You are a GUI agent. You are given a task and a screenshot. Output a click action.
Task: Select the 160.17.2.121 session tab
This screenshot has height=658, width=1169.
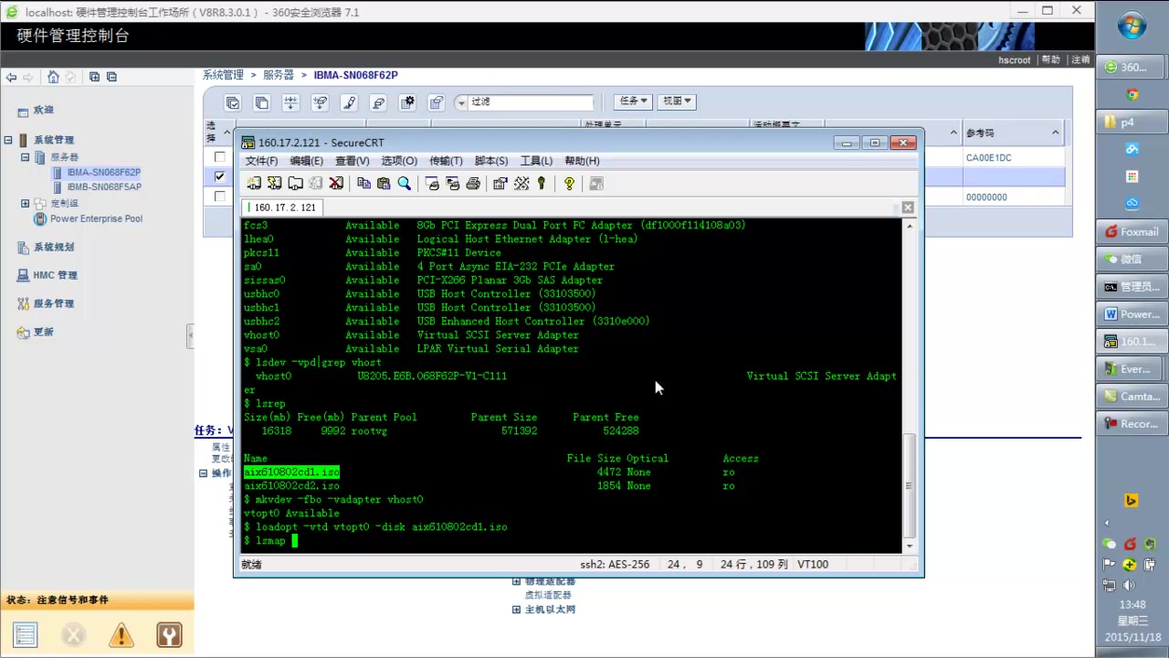[282, 207]
